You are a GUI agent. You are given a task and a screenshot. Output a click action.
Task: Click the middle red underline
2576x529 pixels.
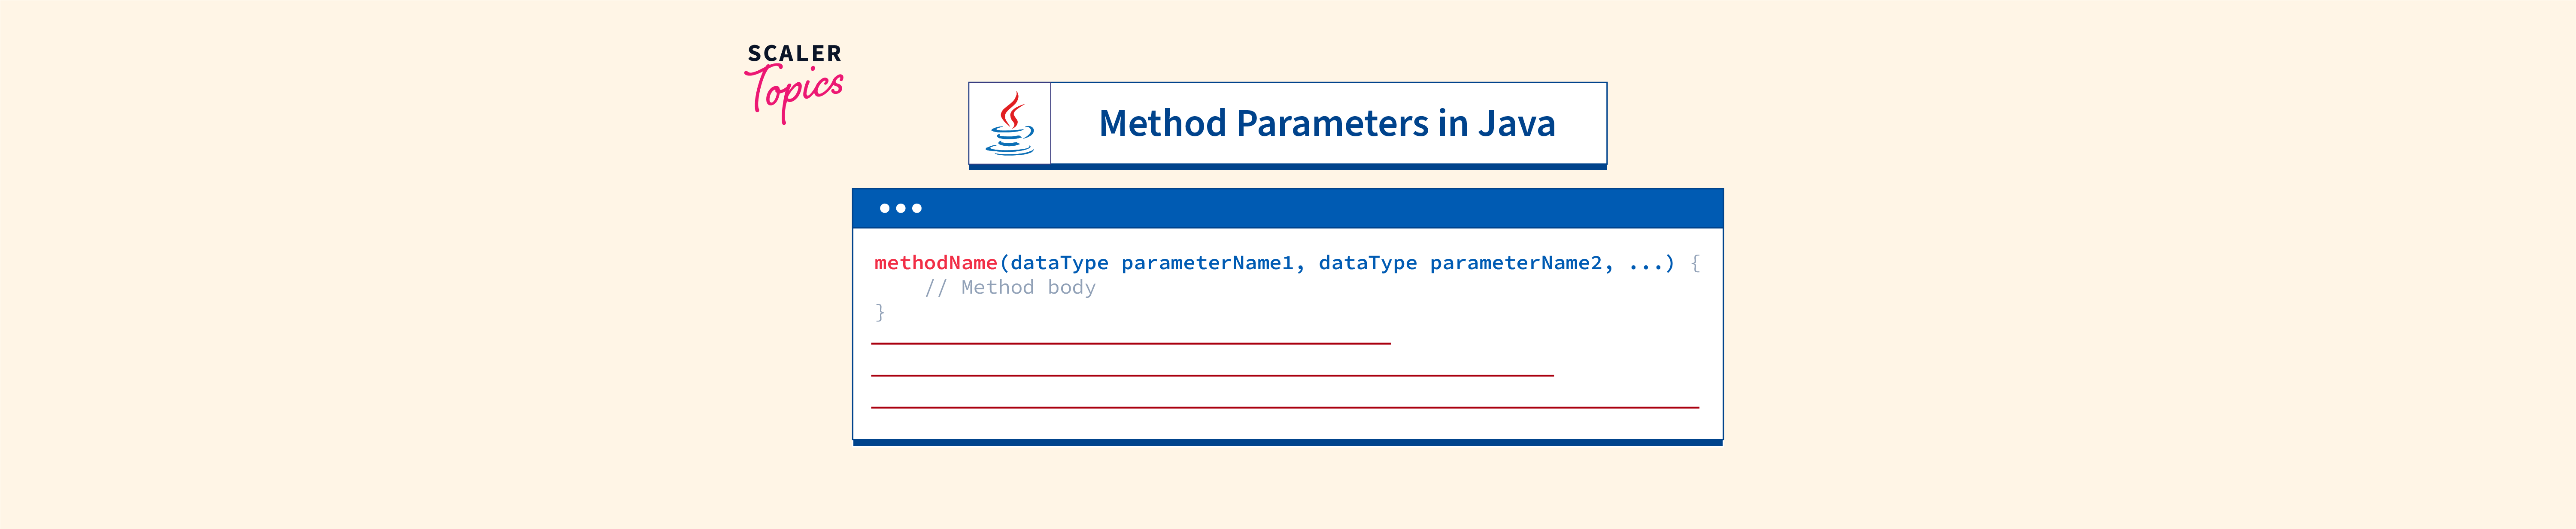click(x=1212, y=375)
